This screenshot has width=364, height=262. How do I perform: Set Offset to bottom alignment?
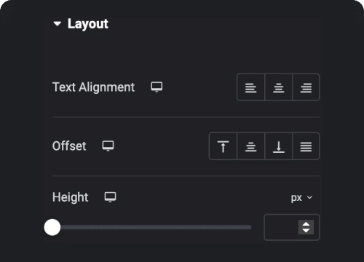pos(279,146)
